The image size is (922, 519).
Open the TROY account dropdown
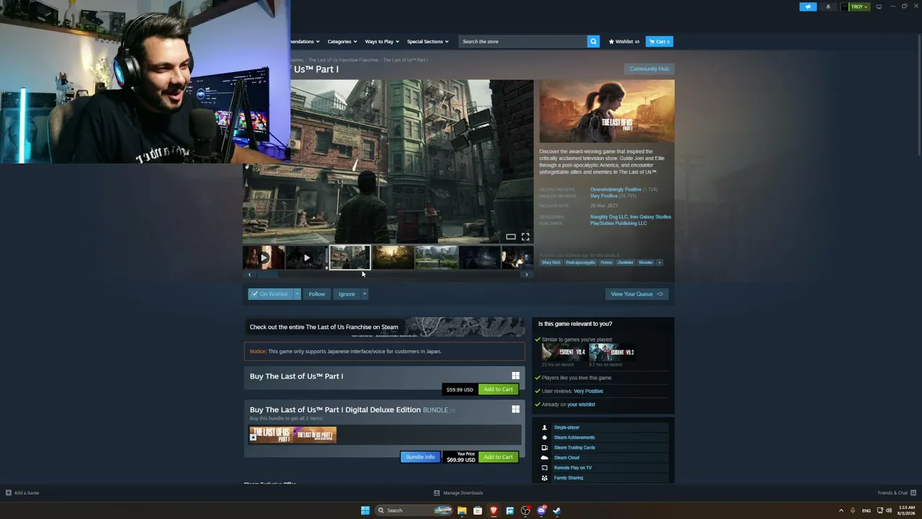pos(859,6)
